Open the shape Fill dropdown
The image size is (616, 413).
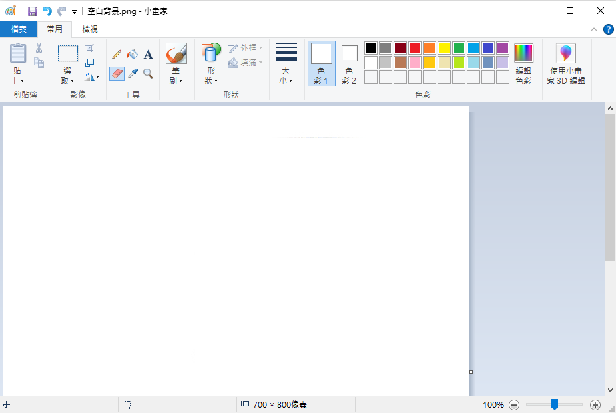(245, 63)
